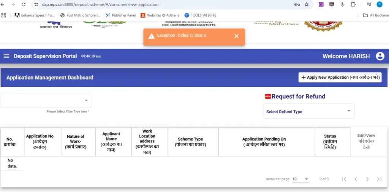389x192 pixels.
Task: Open browser Extensions puzzle icon
Action: [x=353, y=5]
